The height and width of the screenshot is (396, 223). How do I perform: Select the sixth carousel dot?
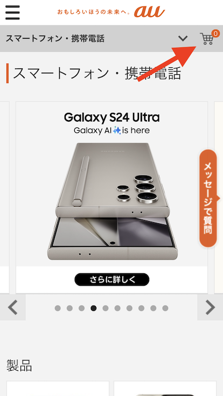tap(117, 308)
